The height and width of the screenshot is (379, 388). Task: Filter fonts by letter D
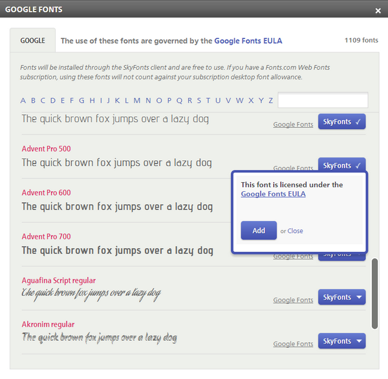coord(53,101)
